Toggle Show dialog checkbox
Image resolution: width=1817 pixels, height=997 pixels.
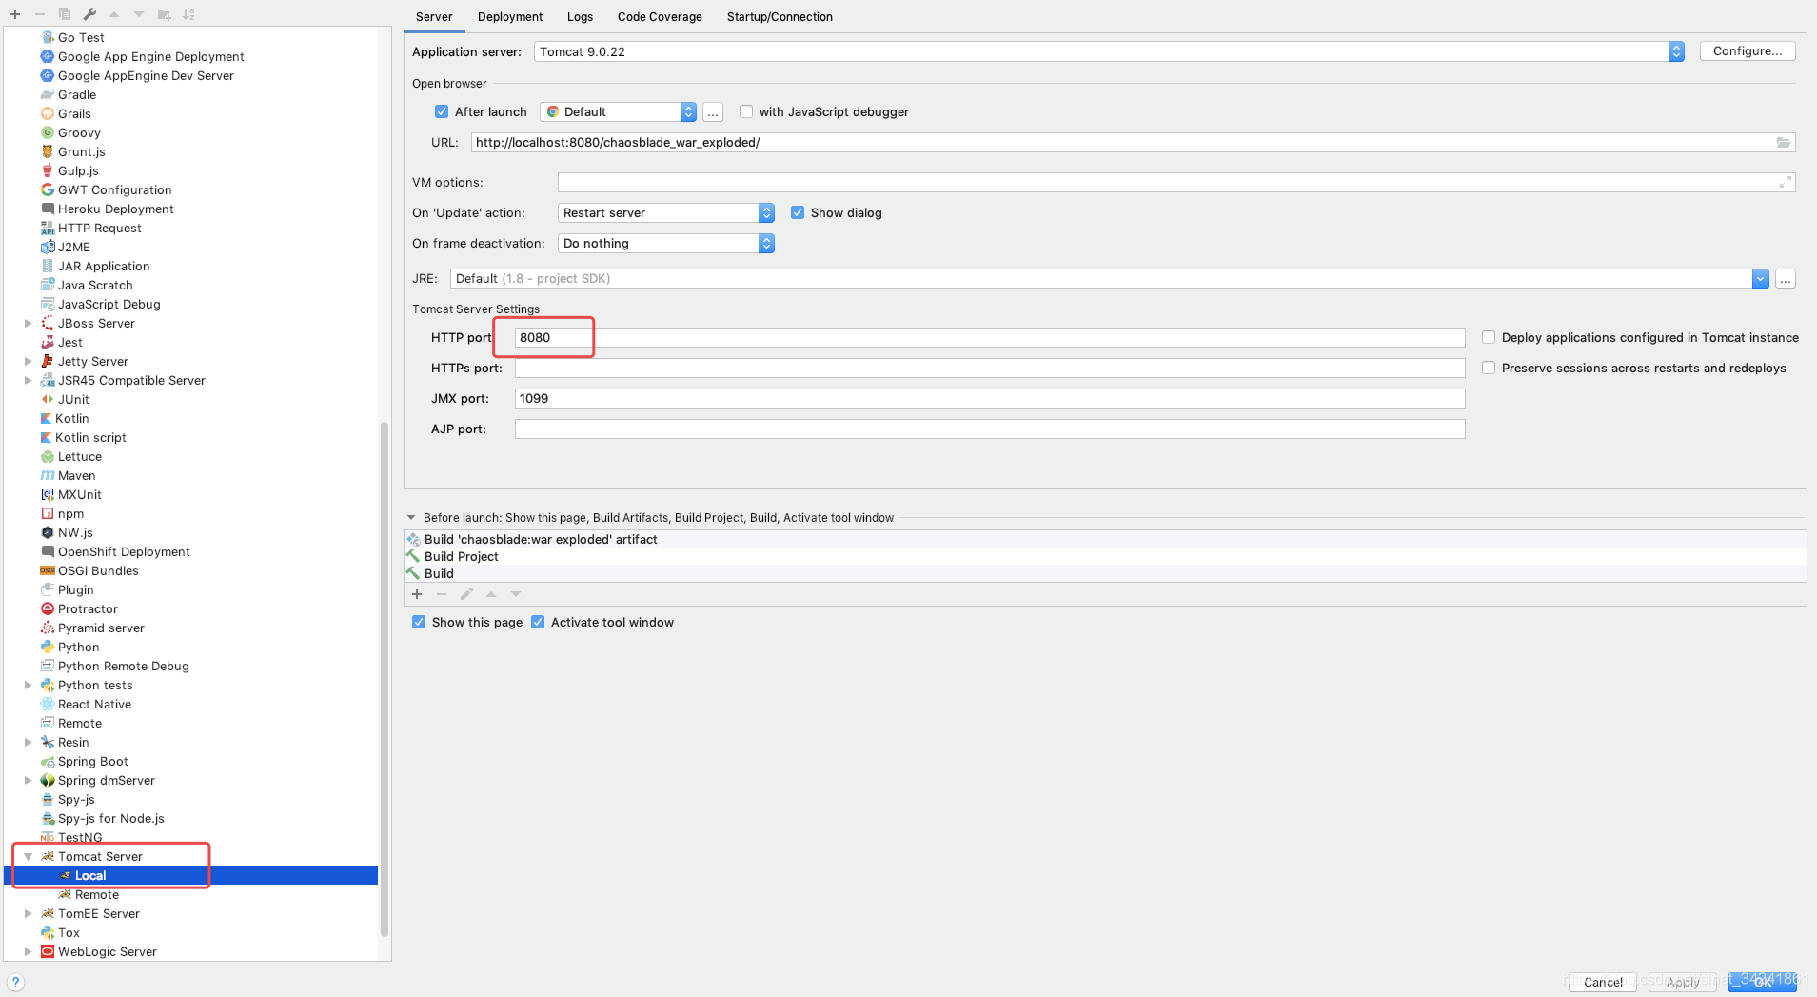click(x=798, y=212)
